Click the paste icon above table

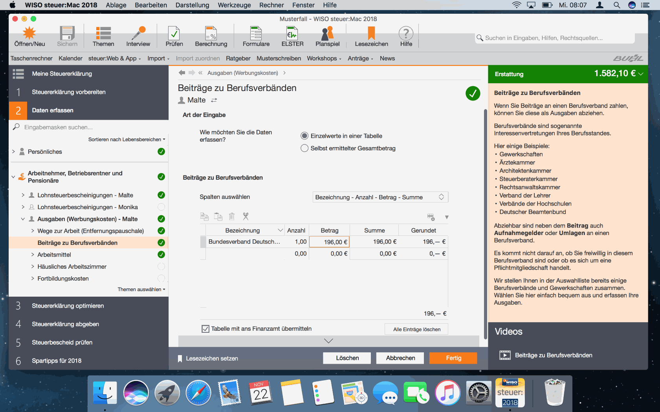tap(218, 217)
